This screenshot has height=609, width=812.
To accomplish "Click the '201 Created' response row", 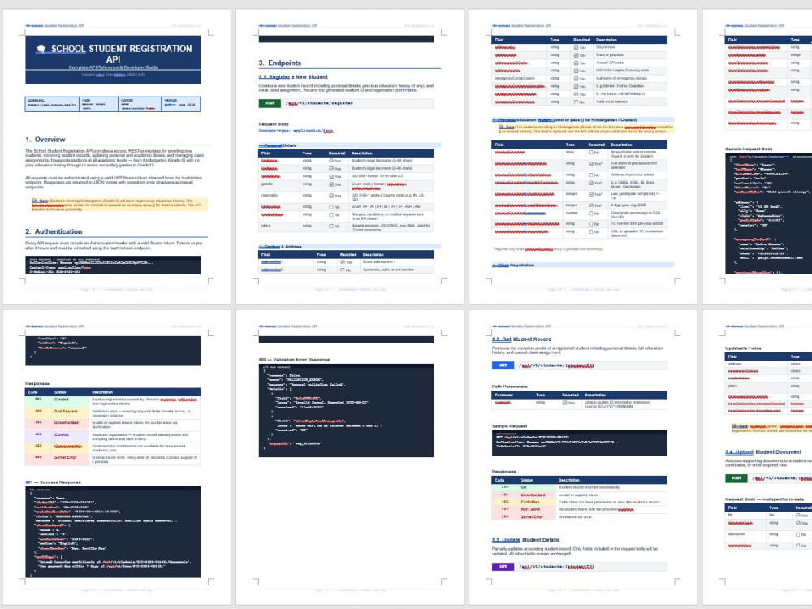I will [113, 401].
